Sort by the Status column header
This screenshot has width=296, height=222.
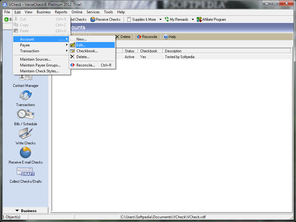(130, 51)
